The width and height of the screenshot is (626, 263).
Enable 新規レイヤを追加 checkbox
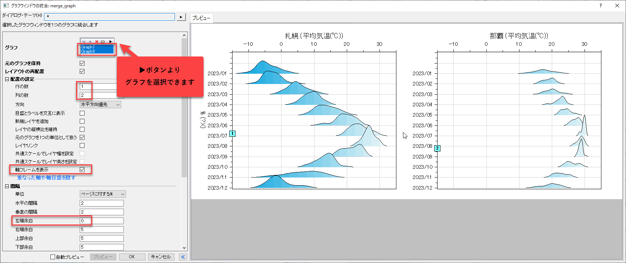click(82, 121)
